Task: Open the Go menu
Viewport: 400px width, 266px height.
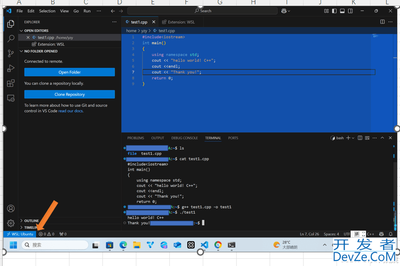Action: pos(76,11)
